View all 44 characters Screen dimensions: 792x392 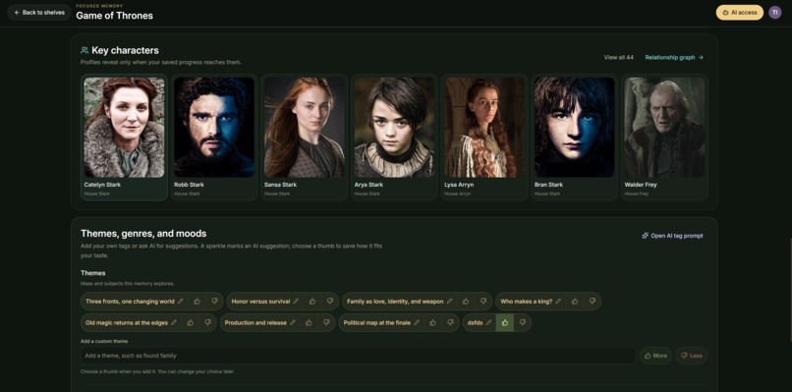(618, 58)
